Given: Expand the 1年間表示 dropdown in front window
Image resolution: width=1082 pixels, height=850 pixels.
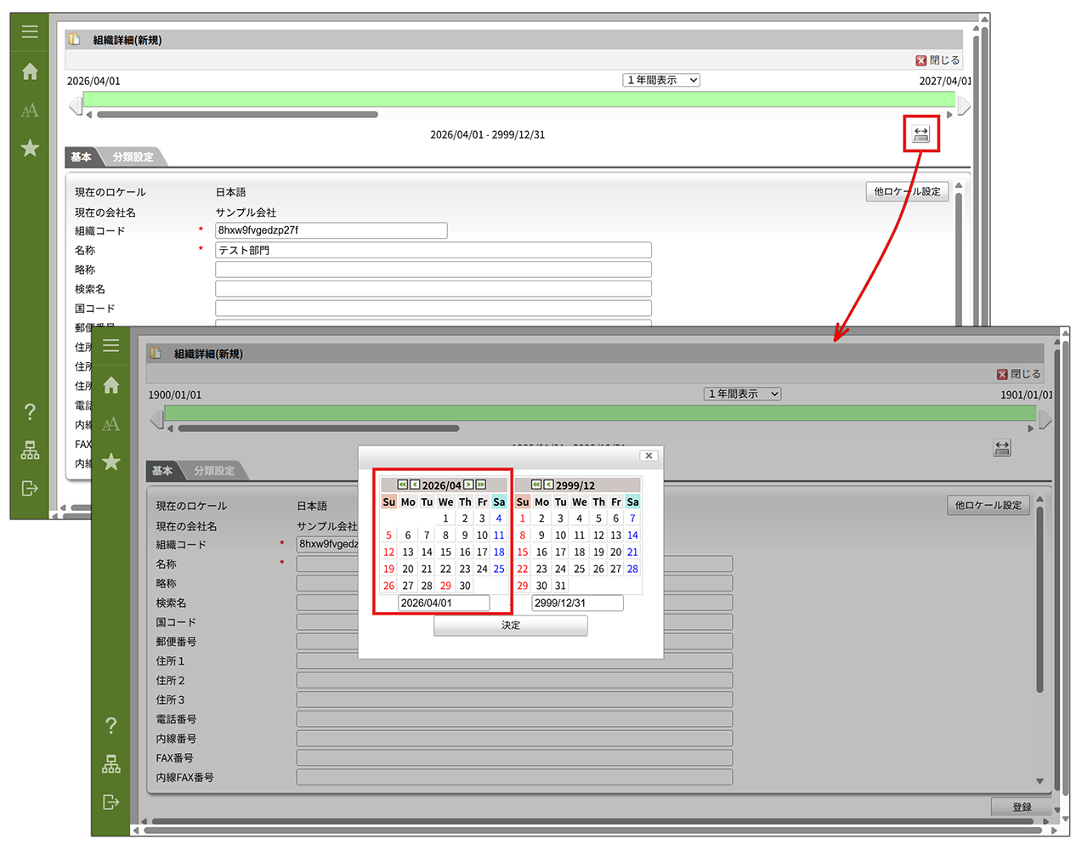Looking at the screenshot, I should [x=743, y=394].
